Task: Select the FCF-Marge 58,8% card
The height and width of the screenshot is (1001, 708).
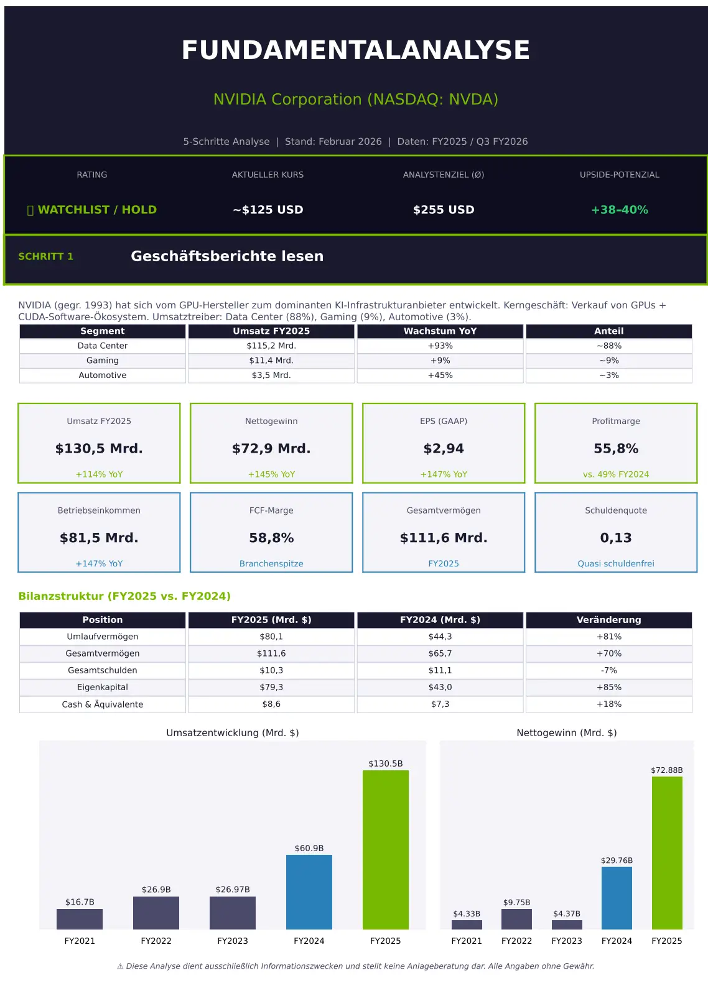Action: pyautogui.click(x=271, y=533)
